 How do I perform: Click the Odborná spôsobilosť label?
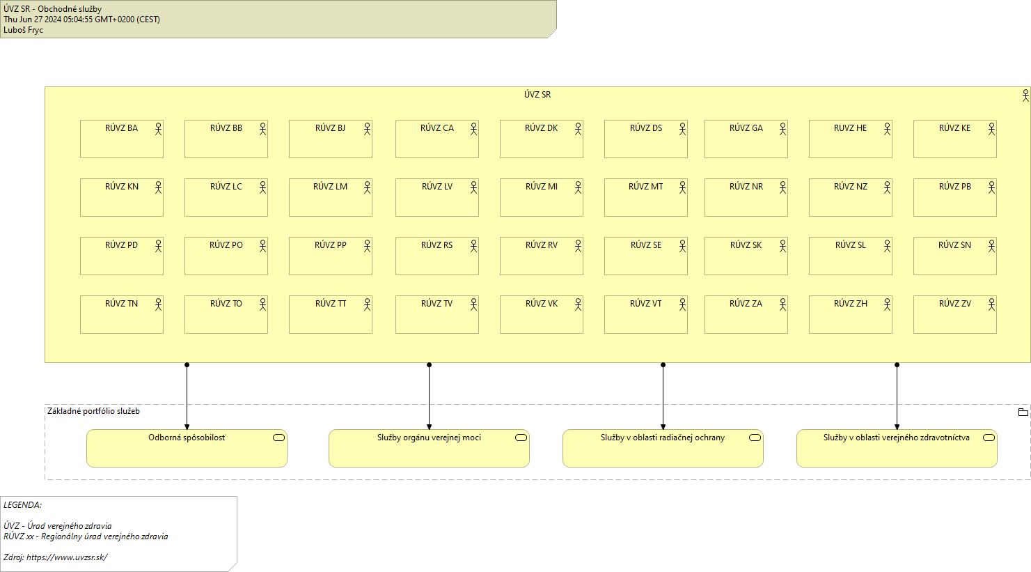(187, 438)
